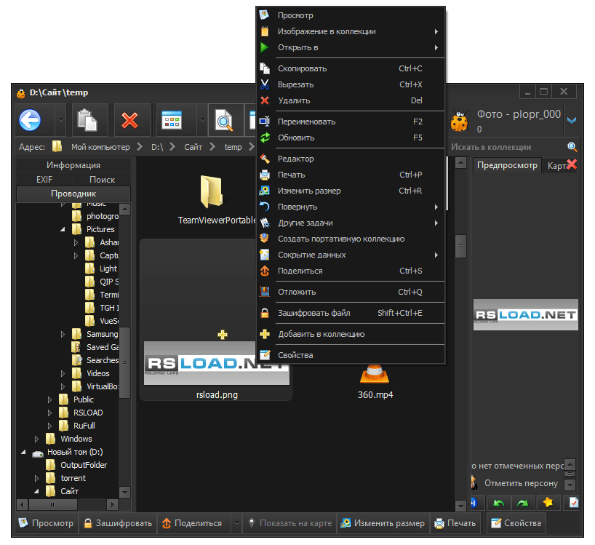Click the magnifier icon in collection search field
Viewport: 595px width, 545px height.
572,146
